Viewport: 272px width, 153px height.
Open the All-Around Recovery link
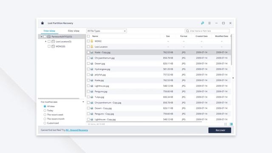[x=76, y=130]
